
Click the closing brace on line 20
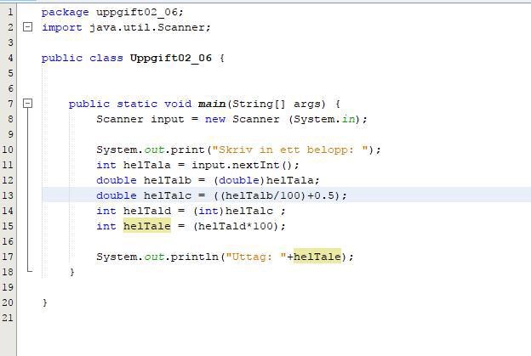pos(44,302)
